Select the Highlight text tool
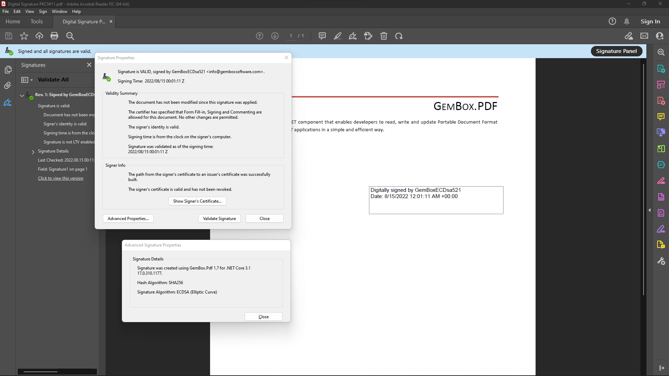 pyautogui.click(x=338, y=36)
